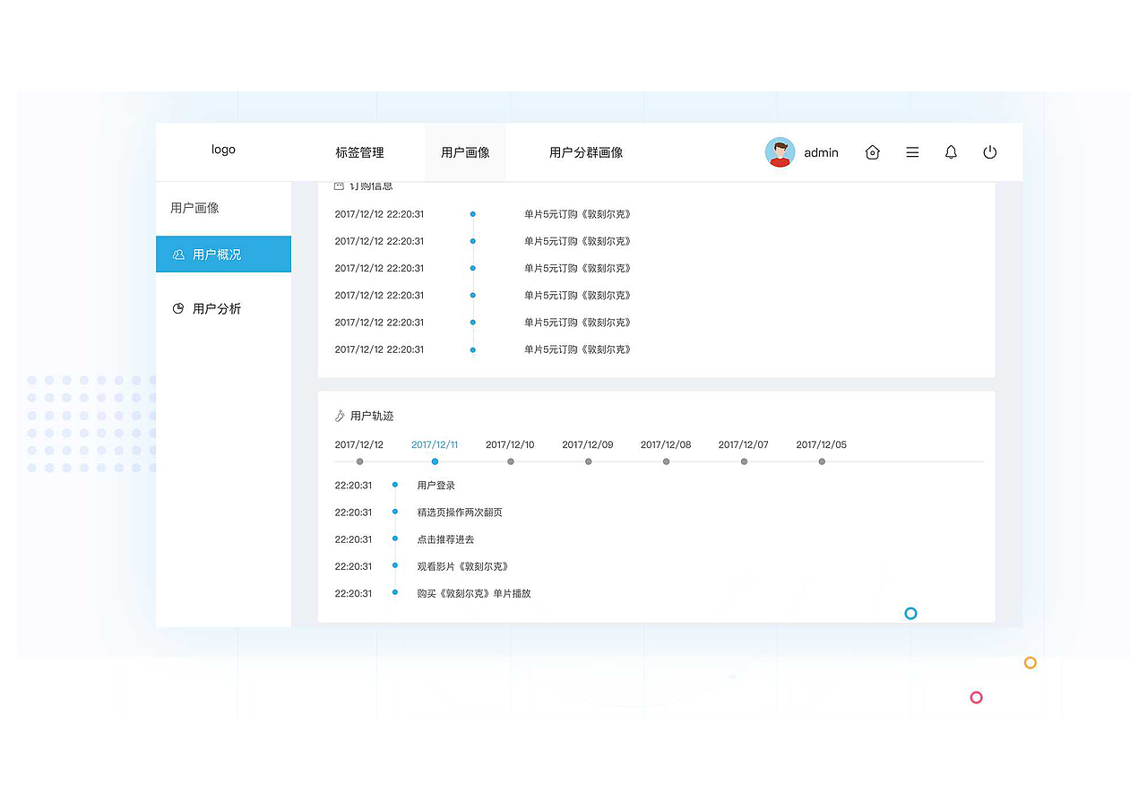
Task: Click the 点击推荐进去 trajectory entry
Action: pos(445,539)
